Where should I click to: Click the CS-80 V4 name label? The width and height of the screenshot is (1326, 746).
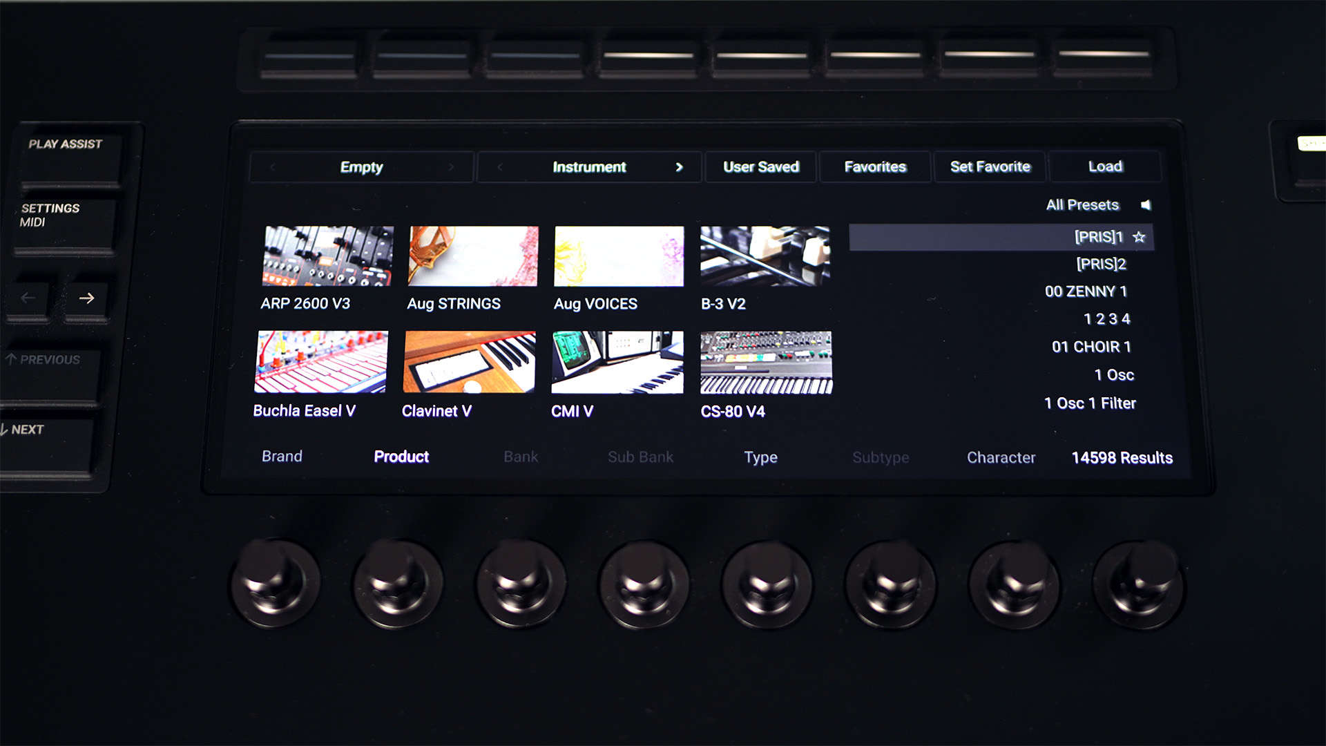point(733,412)
